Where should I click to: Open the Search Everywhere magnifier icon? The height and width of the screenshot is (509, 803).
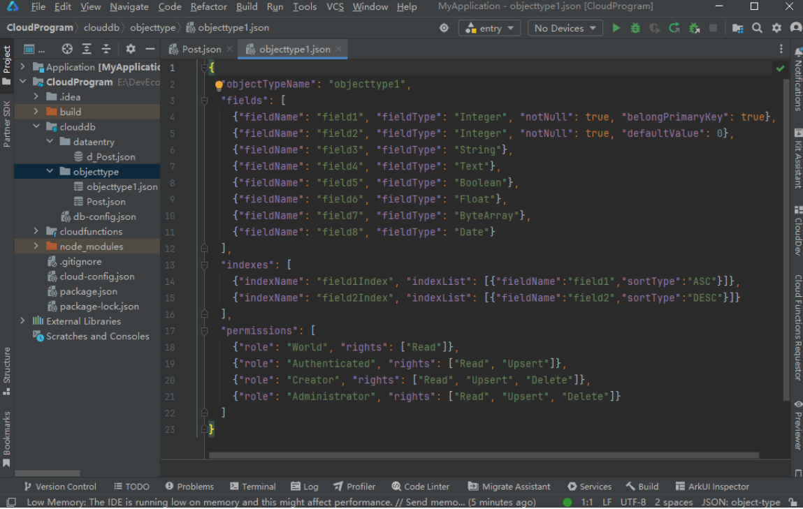[757, 28]
